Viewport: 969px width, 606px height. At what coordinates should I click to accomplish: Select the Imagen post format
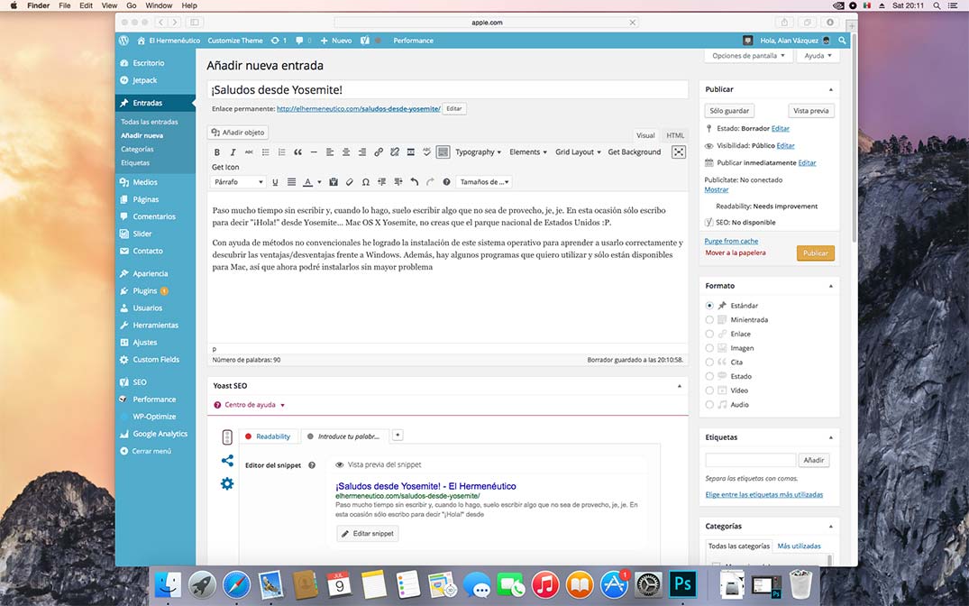coord(709,348)
